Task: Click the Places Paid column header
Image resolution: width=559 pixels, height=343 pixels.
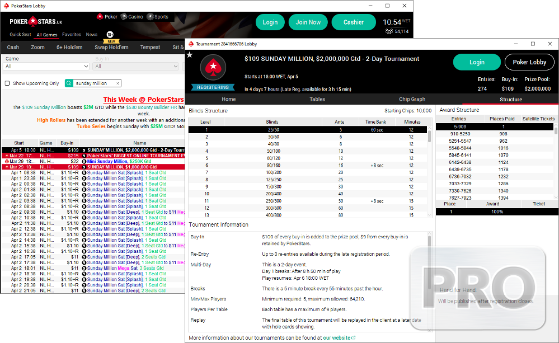Action: [x=502, y=119]
